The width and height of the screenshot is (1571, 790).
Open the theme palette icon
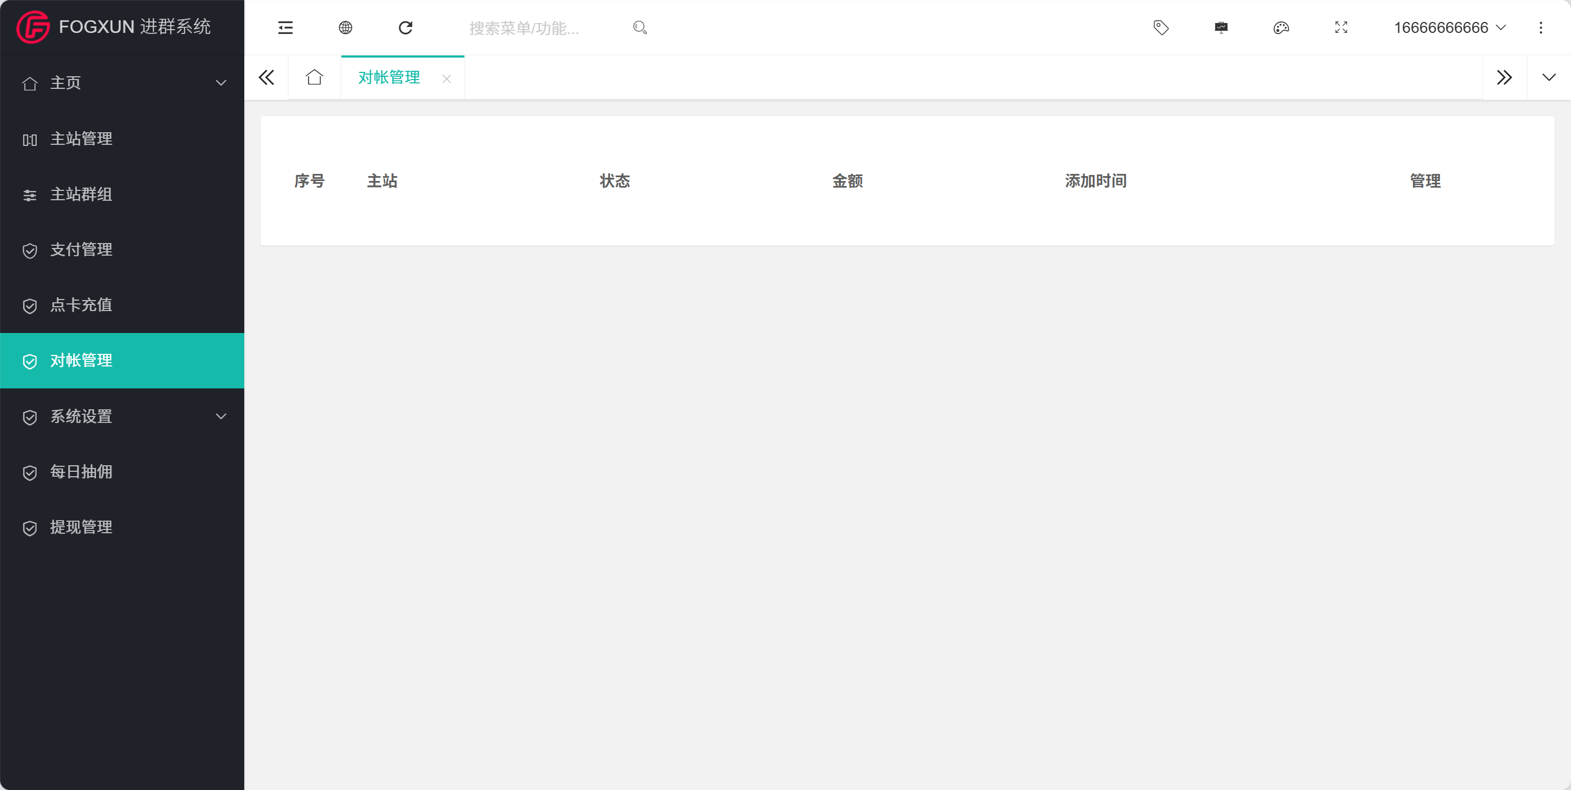point(1281,27)
